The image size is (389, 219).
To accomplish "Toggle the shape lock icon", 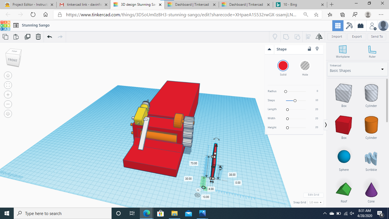I will point(309,49).
